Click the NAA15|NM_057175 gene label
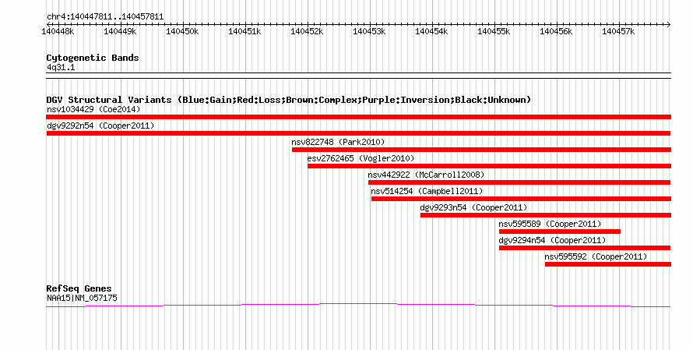 [x=83, y=299]
